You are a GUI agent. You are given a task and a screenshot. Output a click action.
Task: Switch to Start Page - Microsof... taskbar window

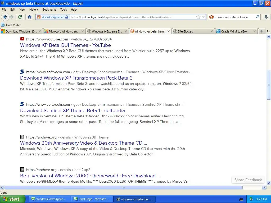tap(92, 199)
